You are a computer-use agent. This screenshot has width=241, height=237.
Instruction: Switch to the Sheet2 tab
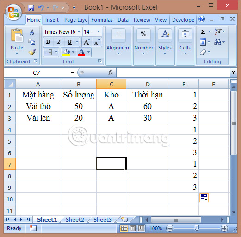[x=75, y=219]
